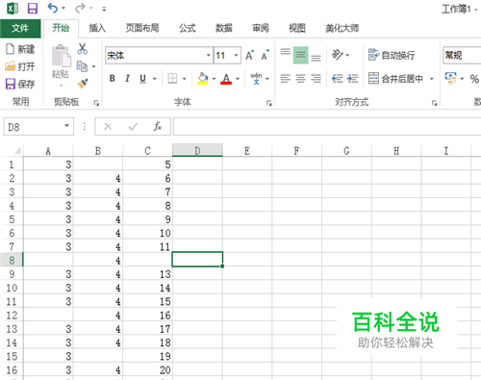Open the underline style dropdown arrow
The image size is (481, 380).
155,79
